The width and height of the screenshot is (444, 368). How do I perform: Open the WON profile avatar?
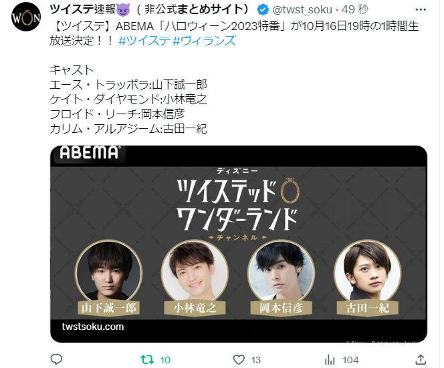click(x=26, y=17)
